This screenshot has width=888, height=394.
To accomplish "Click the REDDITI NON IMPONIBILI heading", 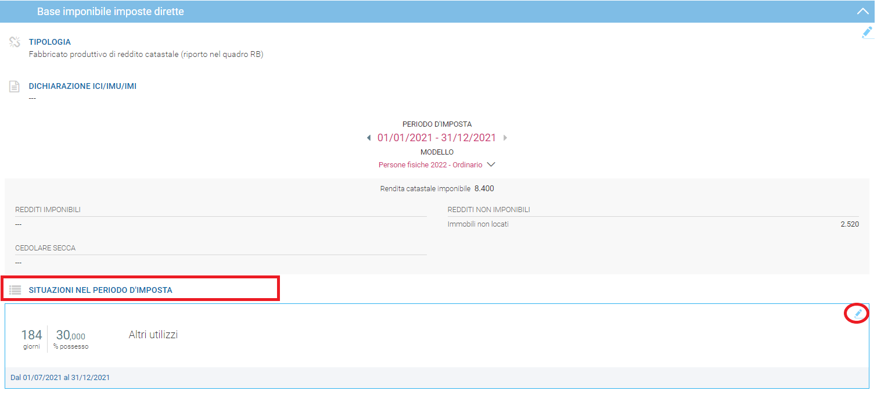I will [x=489, y=210].
